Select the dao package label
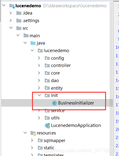 tap(55, 81)
